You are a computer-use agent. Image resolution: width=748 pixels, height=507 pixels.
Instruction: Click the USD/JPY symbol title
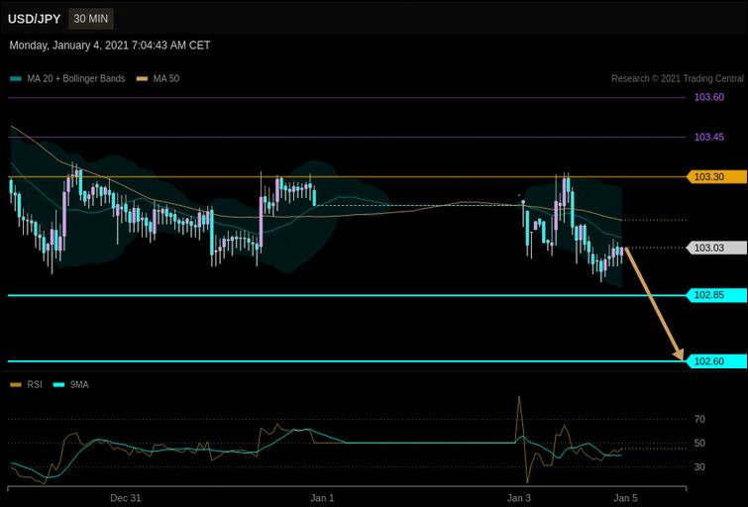pyautogui.click(x=34, y=19)
